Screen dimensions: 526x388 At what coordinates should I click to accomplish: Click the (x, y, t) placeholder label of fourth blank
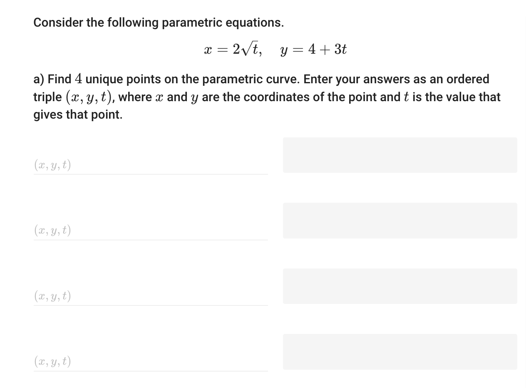point(52,362)
